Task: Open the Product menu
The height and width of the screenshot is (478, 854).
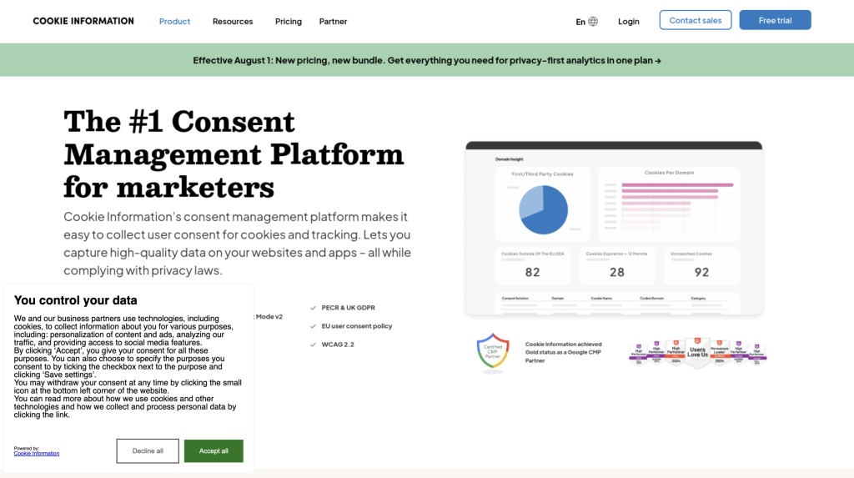Action: point(174,21)
